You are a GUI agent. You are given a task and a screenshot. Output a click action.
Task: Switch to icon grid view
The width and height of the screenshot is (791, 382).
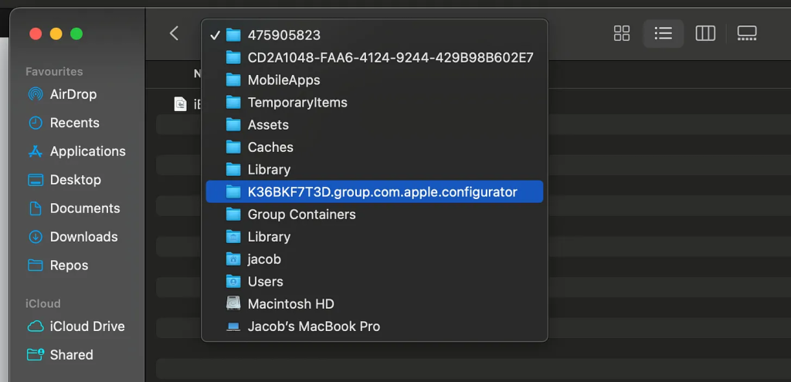[622, 33]
